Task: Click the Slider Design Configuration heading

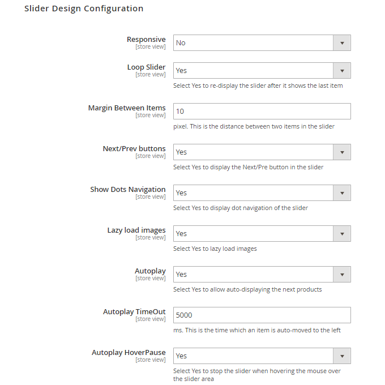Action: click(84, 9)
